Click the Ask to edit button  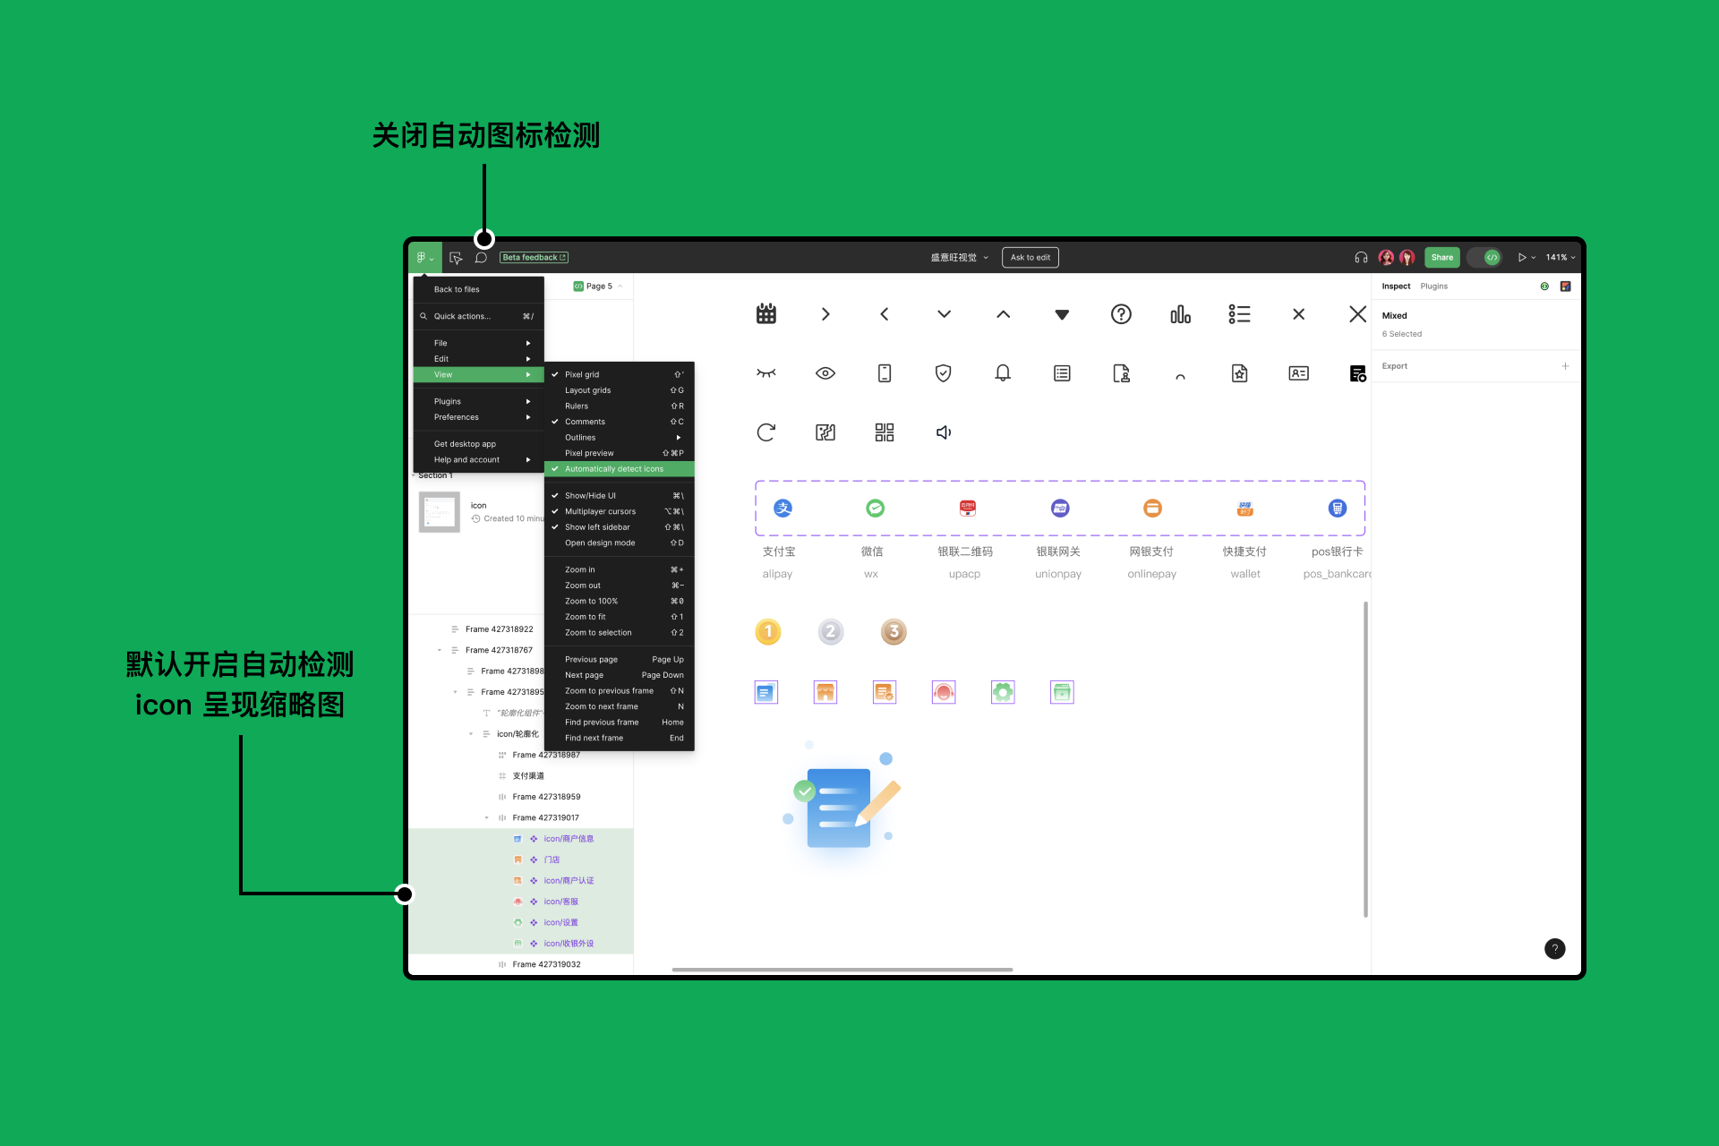1030,258
